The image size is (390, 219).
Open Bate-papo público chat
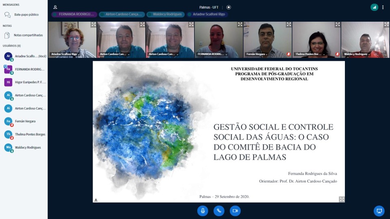tap(26, 15)
